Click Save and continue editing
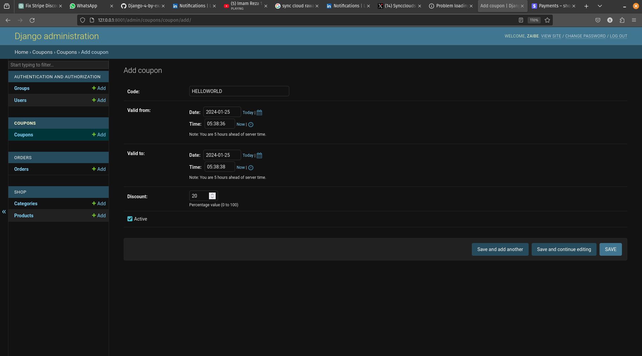The image size is (642, 356). 564,249
